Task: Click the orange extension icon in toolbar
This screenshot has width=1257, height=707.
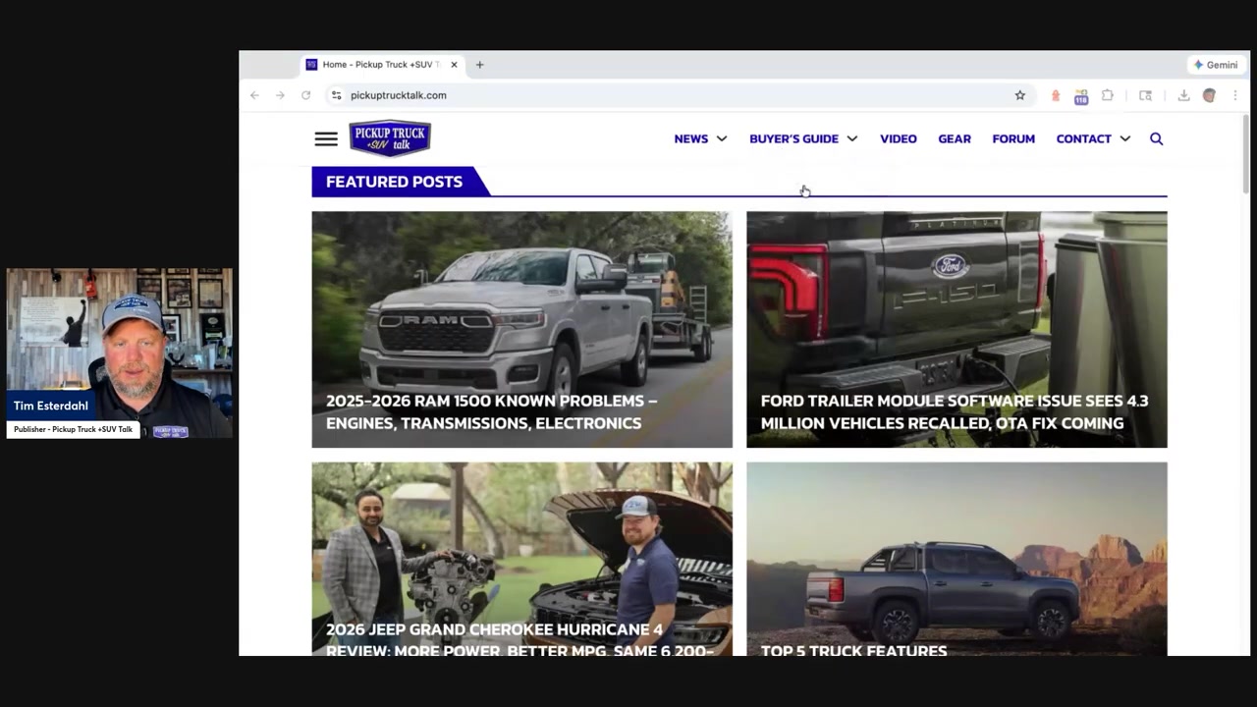Action: (x=1056, y=95)
